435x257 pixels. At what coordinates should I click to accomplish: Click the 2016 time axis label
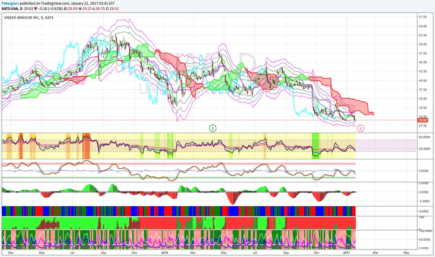(x=165, y=253)
